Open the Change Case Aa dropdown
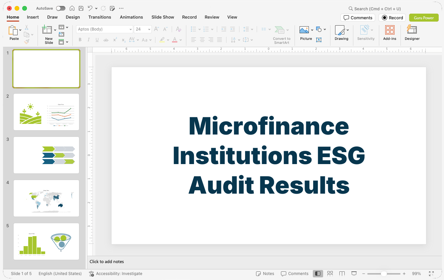 pos(146,40)
